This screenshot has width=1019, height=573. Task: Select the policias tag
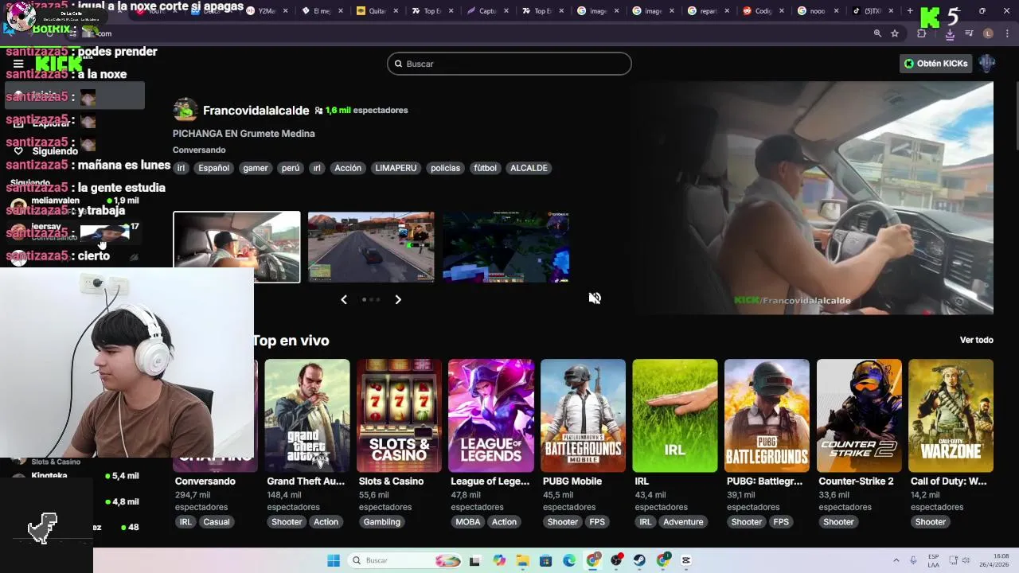pyautogui.click(x=445, y=168)
